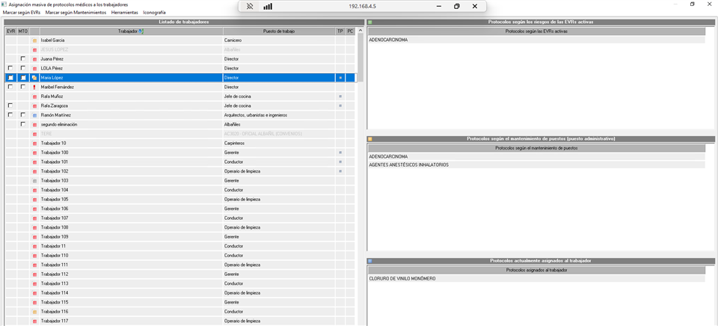The width and height of the screenshot is (718, 326).
Task: Open the Herramientas menu
Action: click(124, 13)
